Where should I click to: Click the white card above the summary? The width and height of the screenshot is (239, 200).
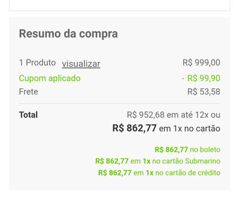119,5
